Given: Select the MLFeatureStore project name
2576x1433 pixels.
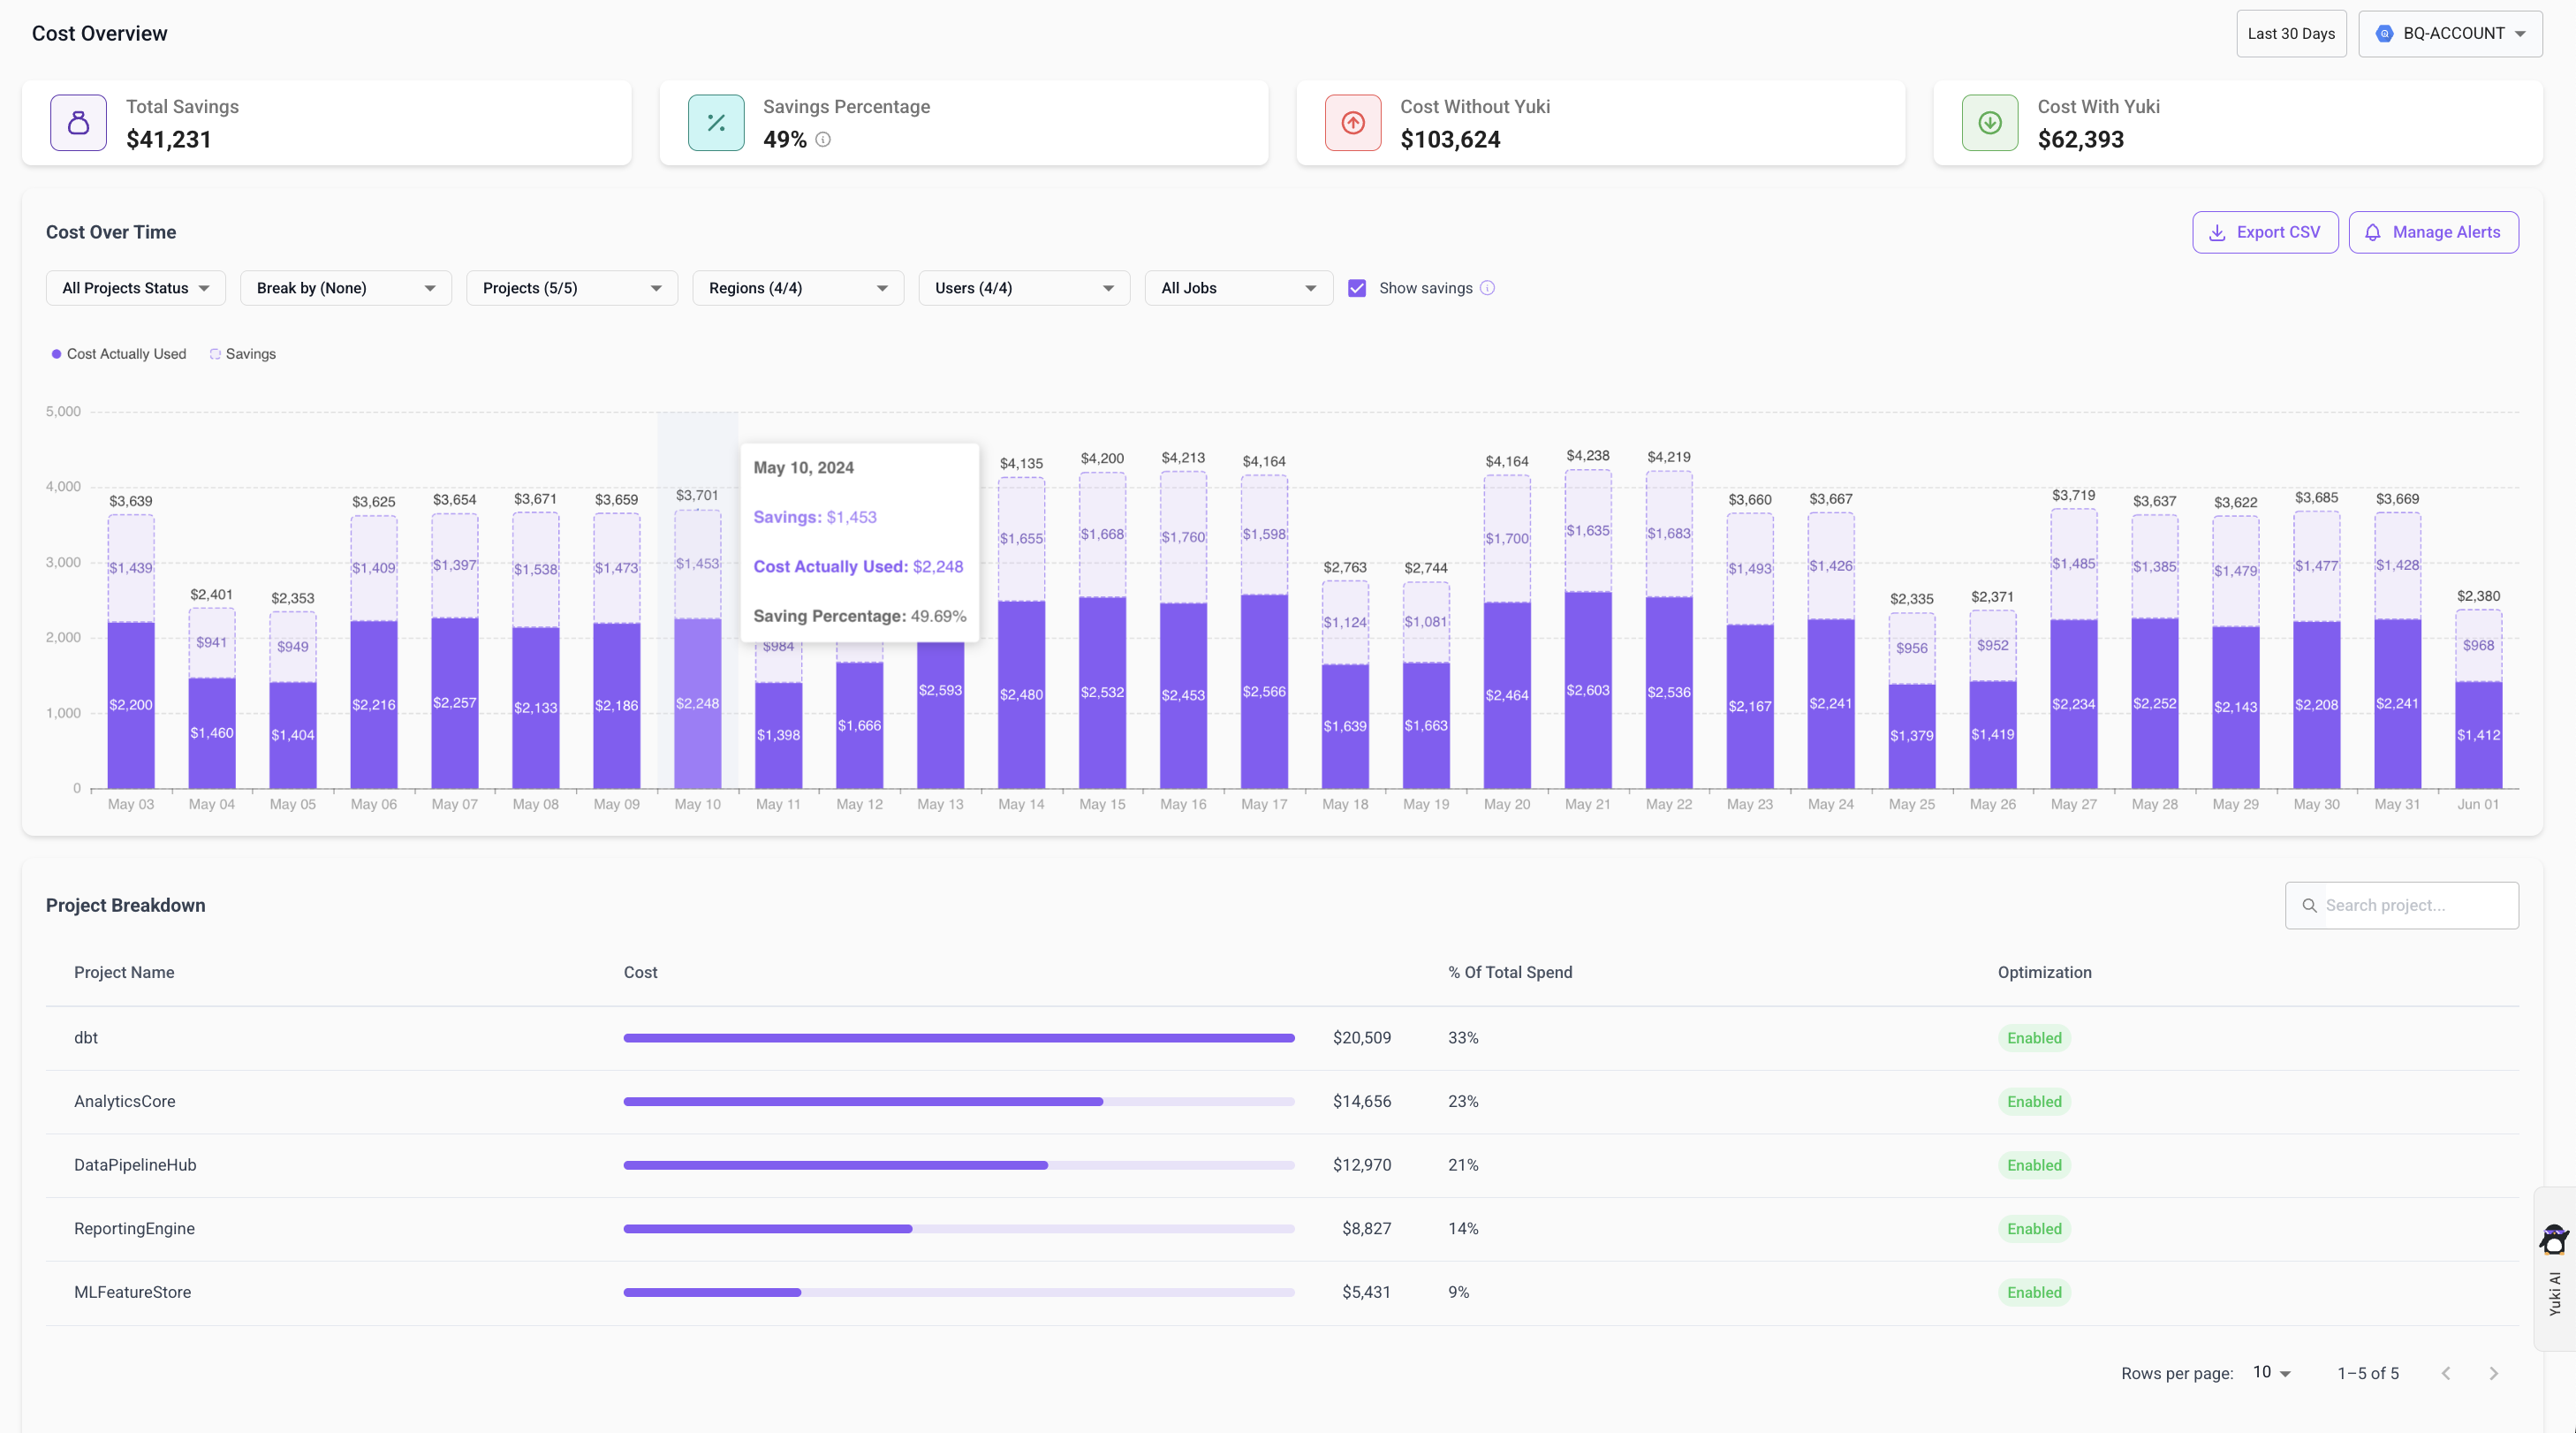Looking at the screenshot, I should click(132, 1292).
